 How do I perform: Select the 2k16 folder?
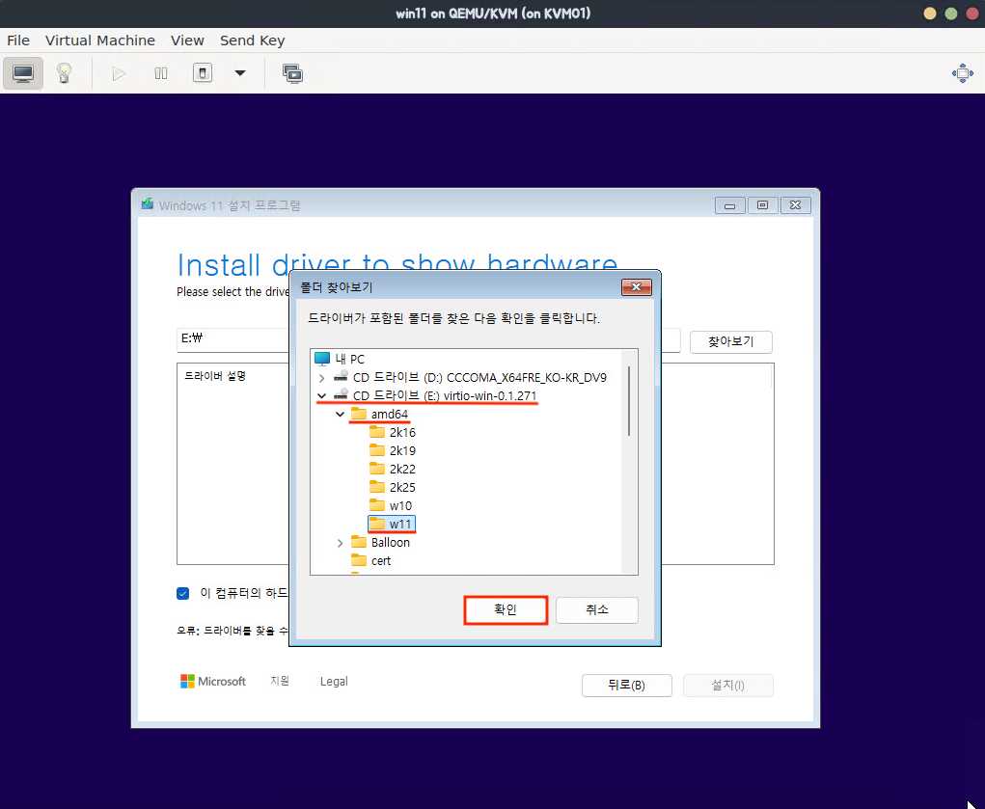pyautogui.click(x=402, y=432)
